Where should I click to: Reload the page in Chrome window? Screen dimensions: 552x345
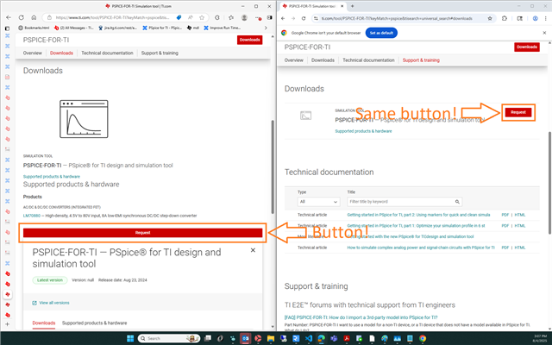click(304, 18)
